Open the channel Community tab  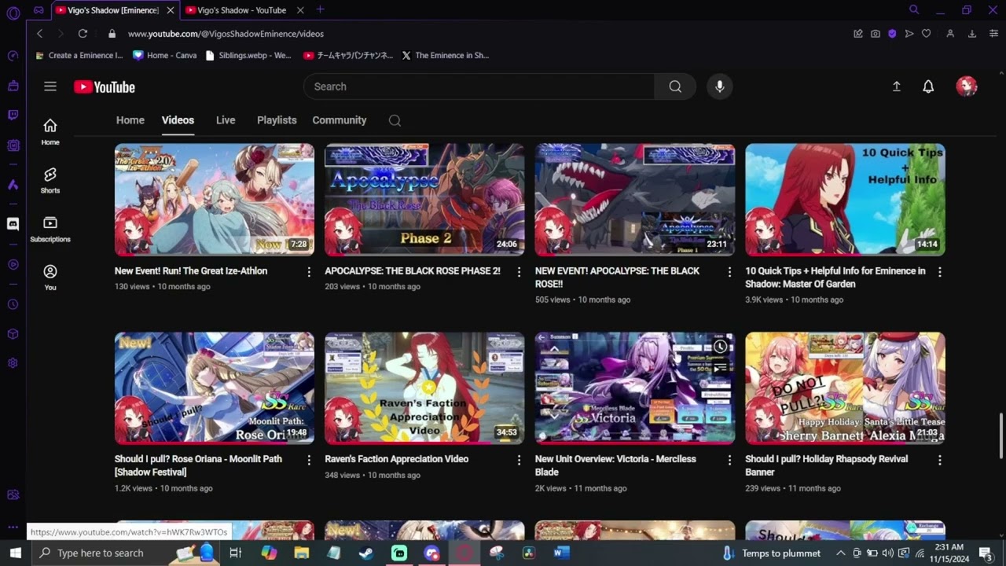click(340, 120)
